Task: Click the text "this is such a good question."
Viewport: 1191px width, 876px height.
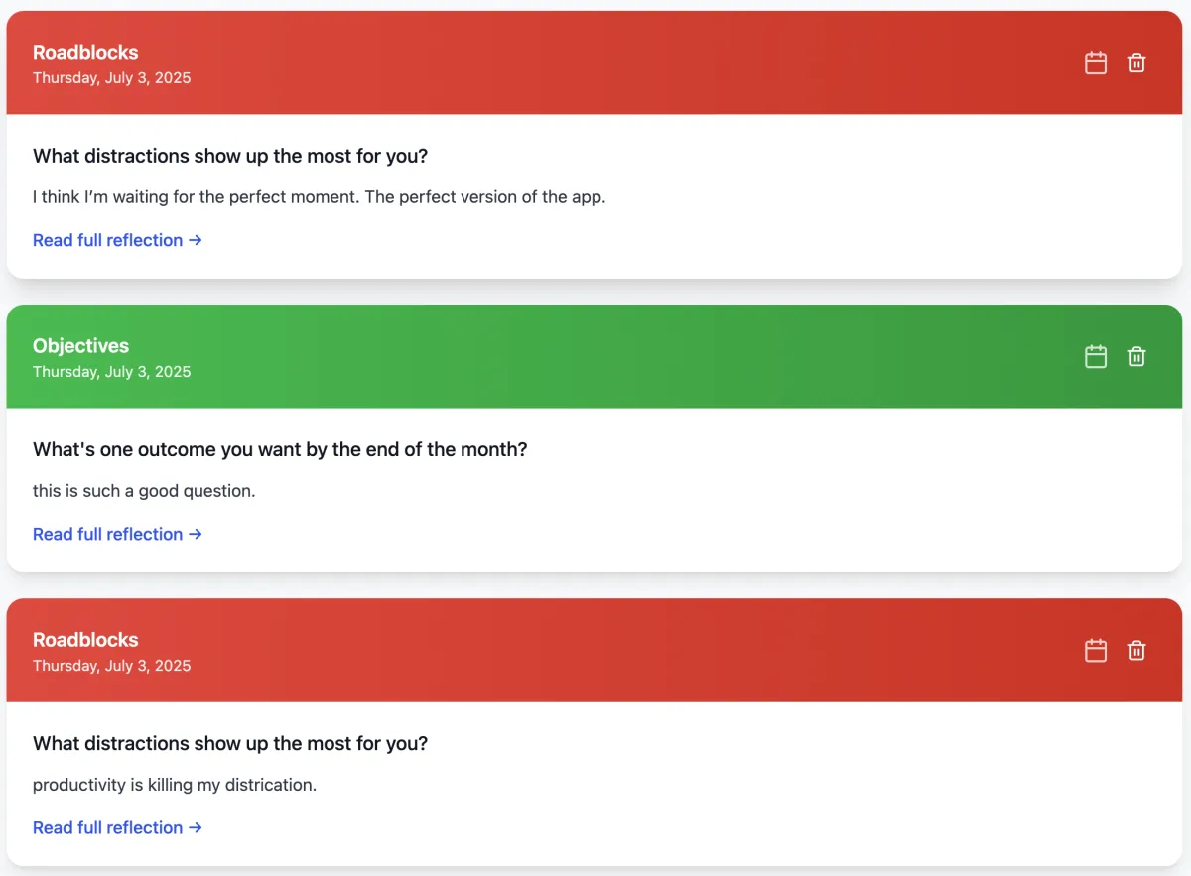Action: tap(144, 491)
